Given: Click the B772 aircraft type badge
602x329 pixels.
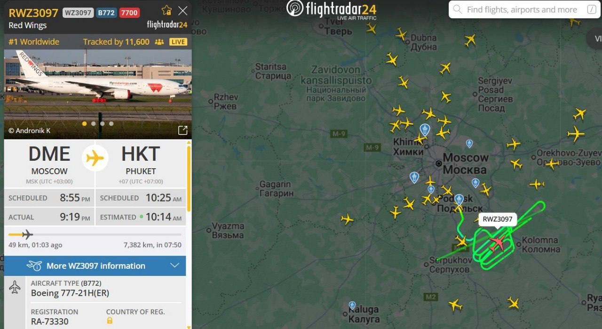Looking at the screenshot, I should 106,13.
